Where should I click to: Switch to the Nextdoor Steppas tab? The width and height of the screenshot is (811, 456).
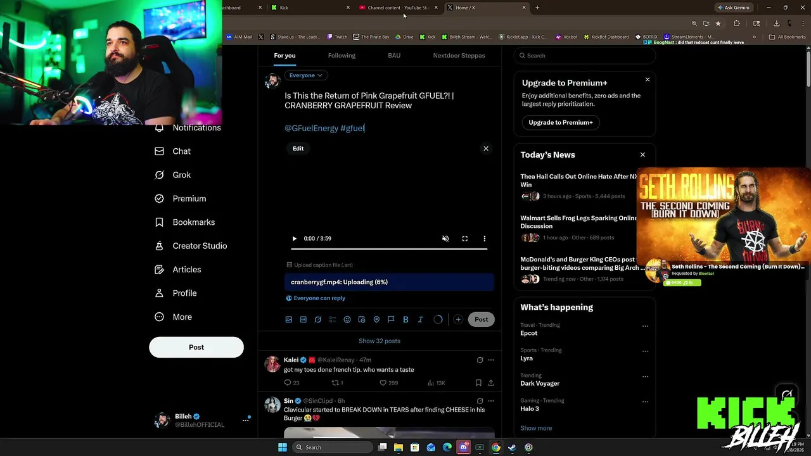pyautogui.click(x=459, y=56)
